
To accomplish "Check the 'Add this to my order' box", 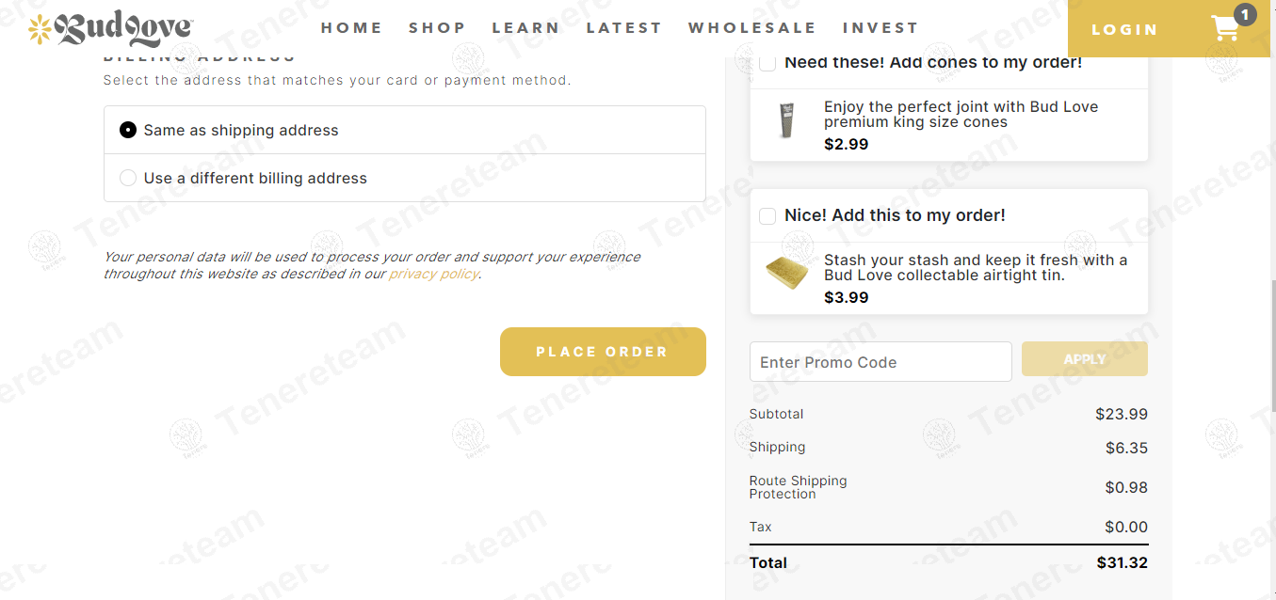I will tap(767, 216).
